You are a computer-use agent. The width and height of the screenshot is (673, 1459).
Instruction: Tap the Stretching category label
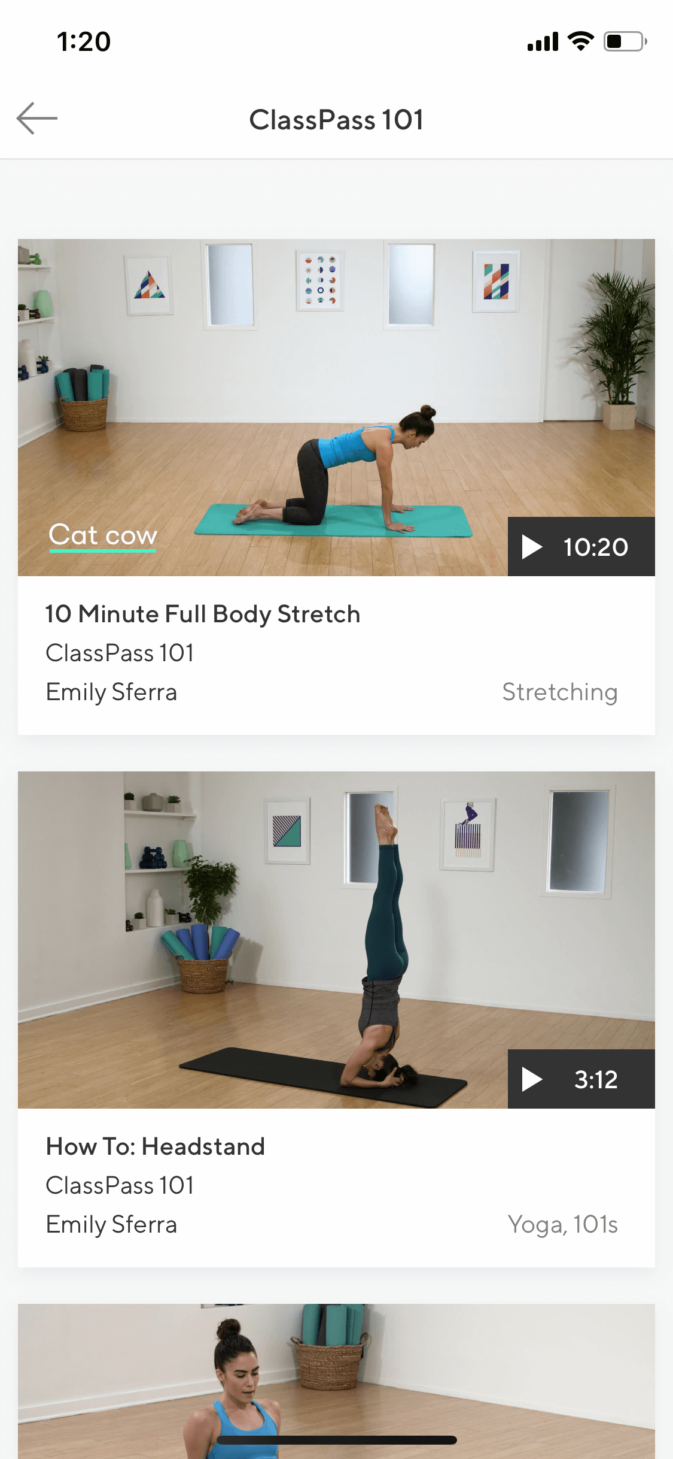point(560,692)
